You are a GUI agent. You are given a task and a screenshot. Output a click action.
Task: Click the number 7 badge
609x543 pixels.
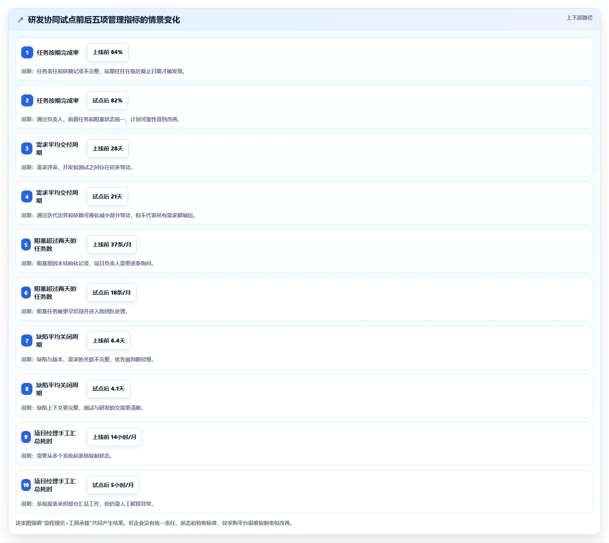(x=27, y=341)
